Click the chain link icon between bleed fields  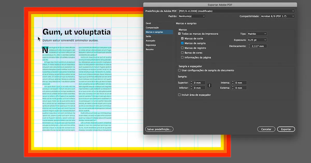point(209,85)
